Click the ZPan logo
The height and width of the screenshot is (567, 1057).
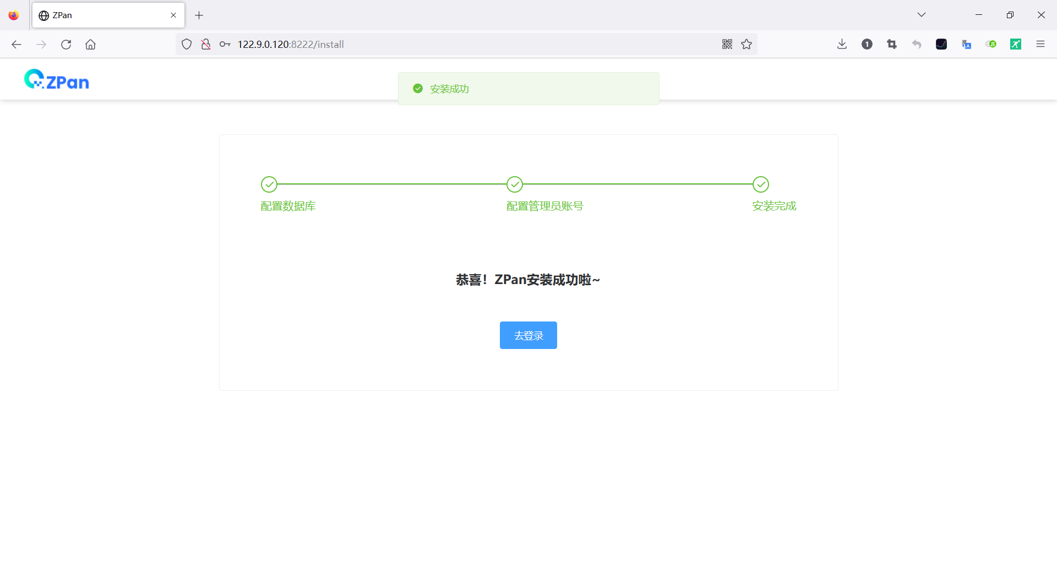pos(56,79)
